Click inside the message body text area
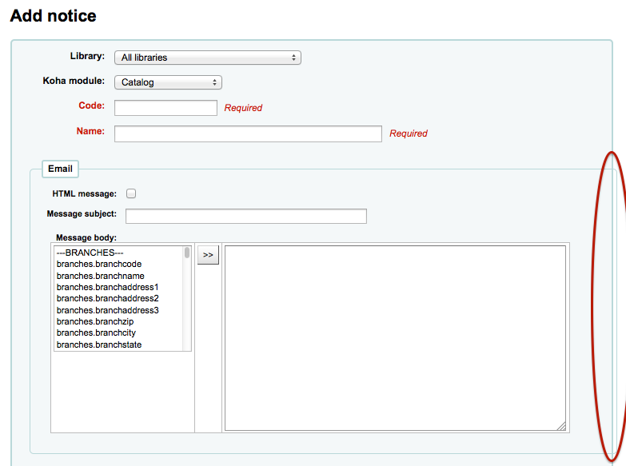626x466 pixels. coord(396,337)
